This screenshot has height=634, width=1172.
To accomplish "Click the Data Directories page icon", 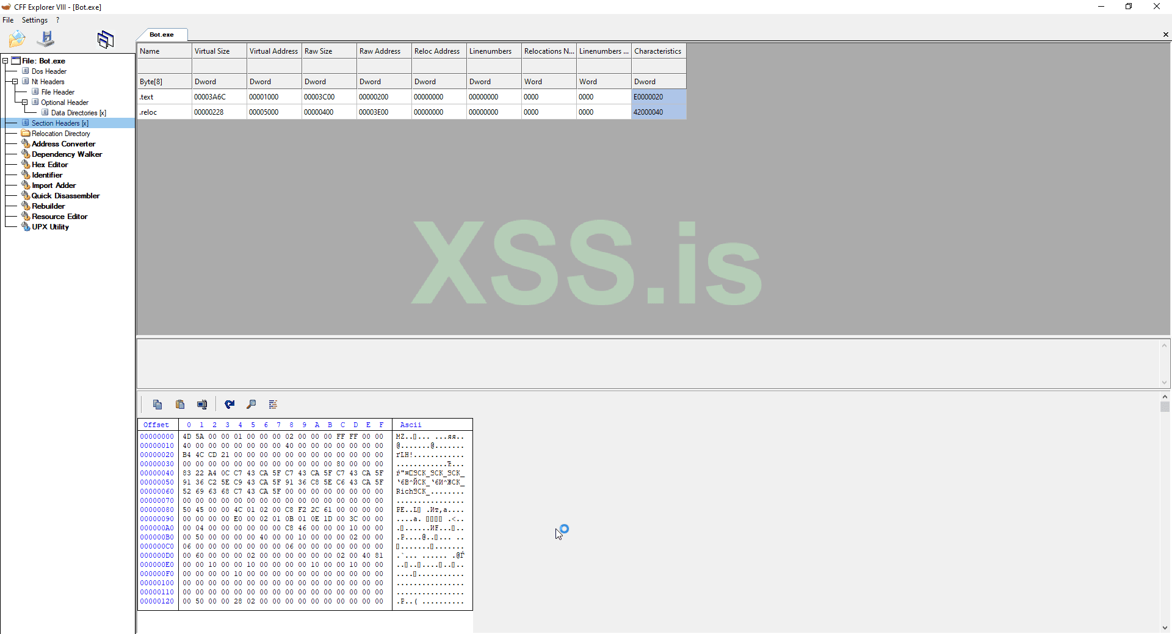I will (45, 112).
